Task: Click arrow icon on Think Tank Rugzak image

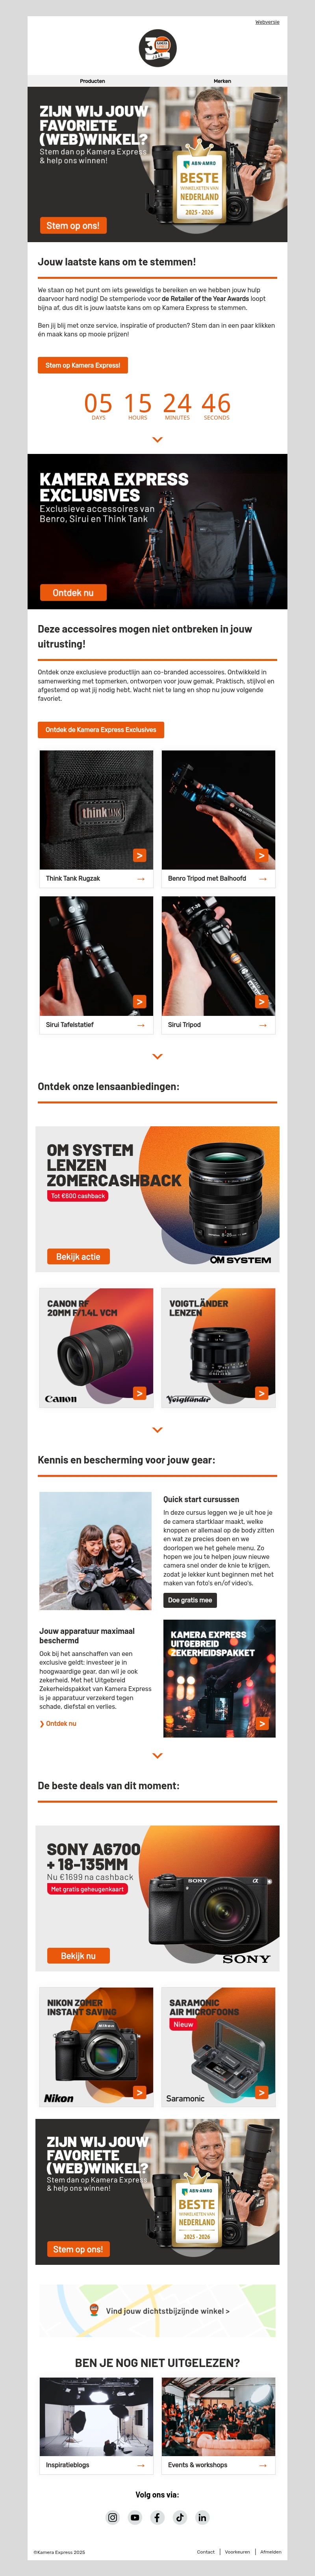Action: click(139, 855)
